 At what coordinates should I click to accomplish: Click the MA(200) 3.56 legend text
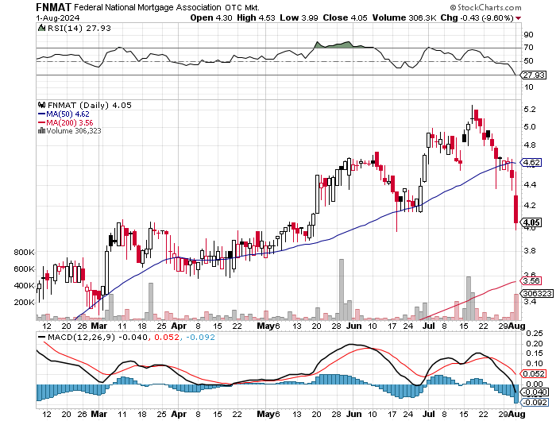[x=70, y=123]
